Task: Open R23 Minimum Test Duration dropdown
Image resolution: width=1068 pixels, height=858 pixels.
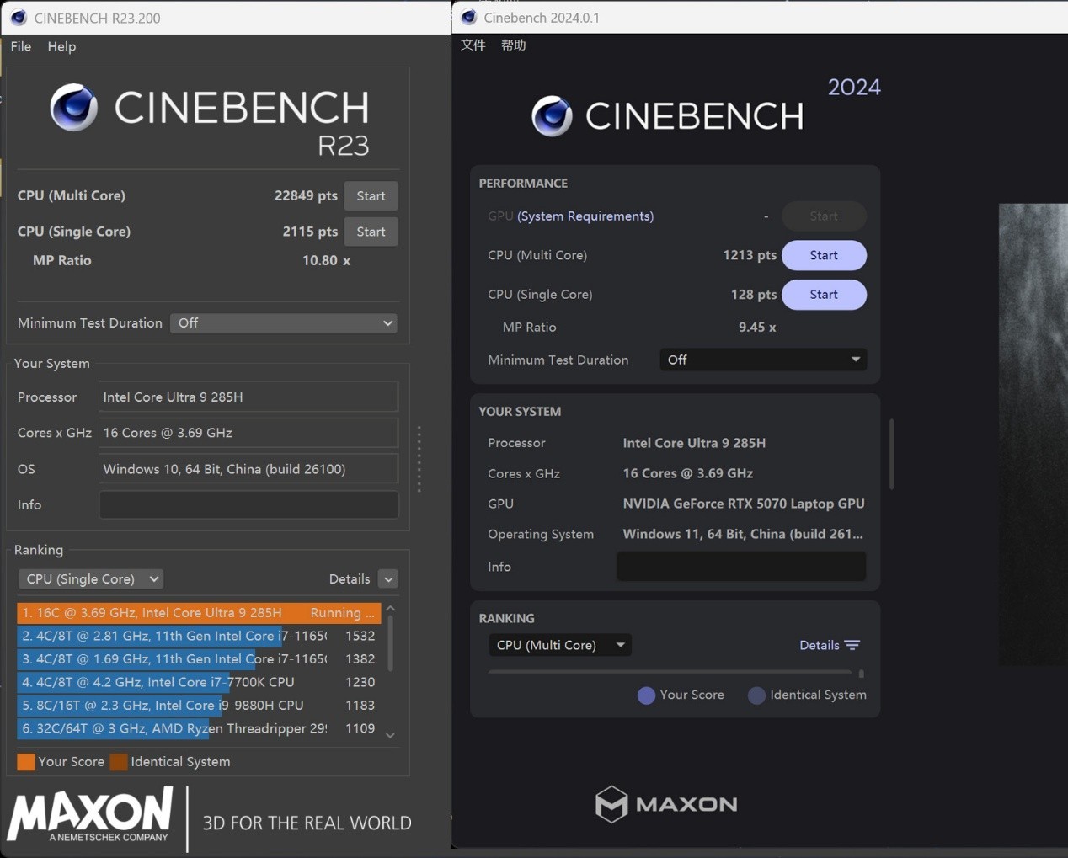Action: click(x=284, y=323)
